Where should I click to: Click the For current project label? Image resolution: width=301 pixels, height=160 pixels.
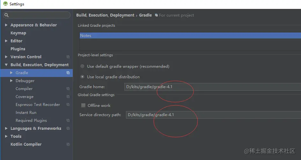point(176,15)
